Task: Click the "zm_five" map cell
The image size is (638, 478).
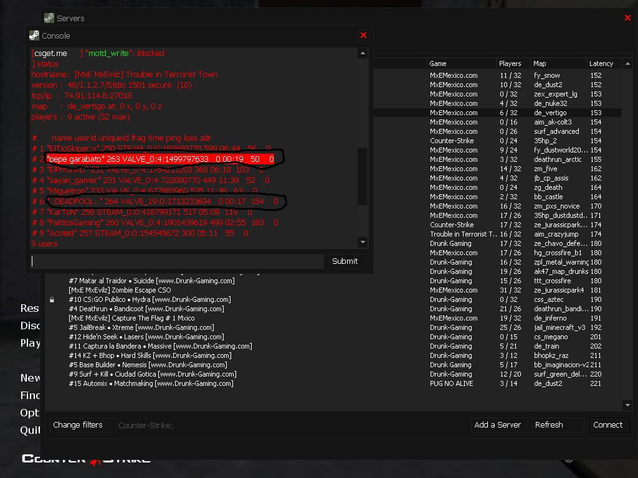Action: 545,169
